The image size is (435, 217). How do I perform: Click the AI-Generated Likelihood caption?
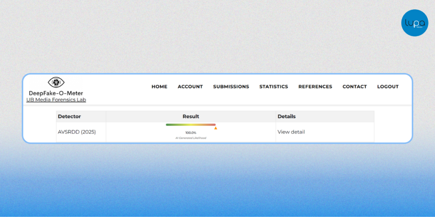191,138
